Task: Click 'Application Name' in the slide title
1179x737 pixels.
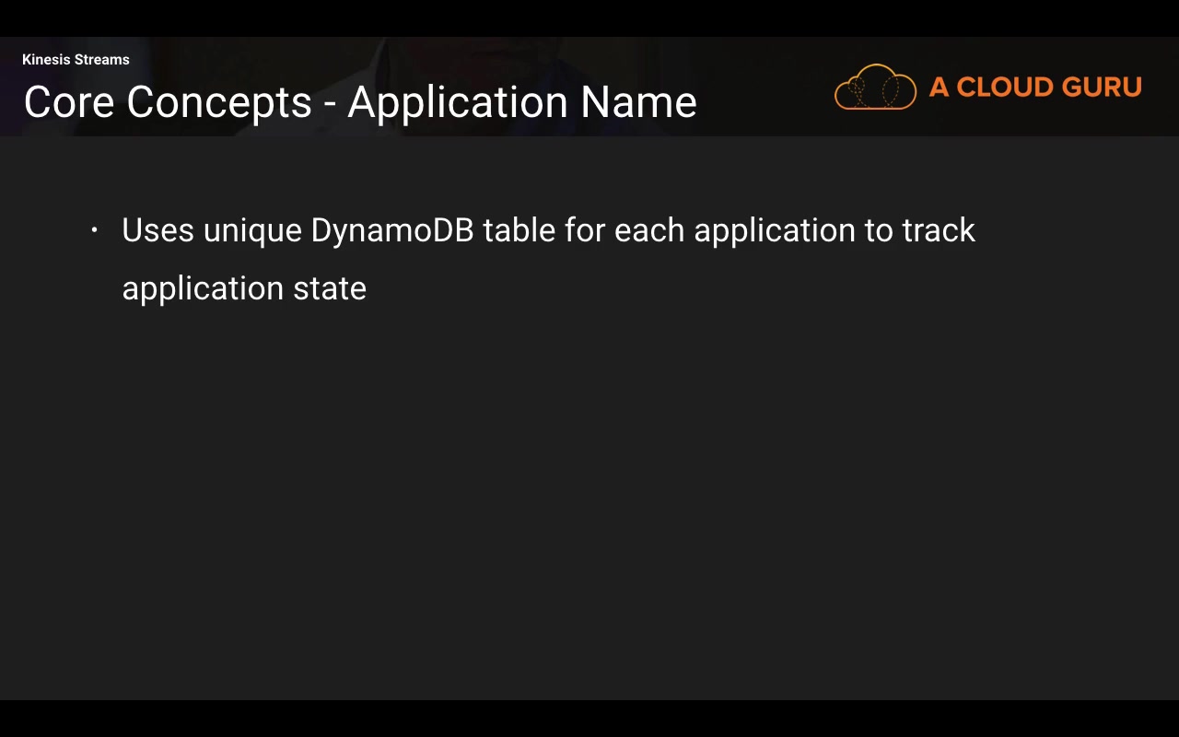Action: 522,101
